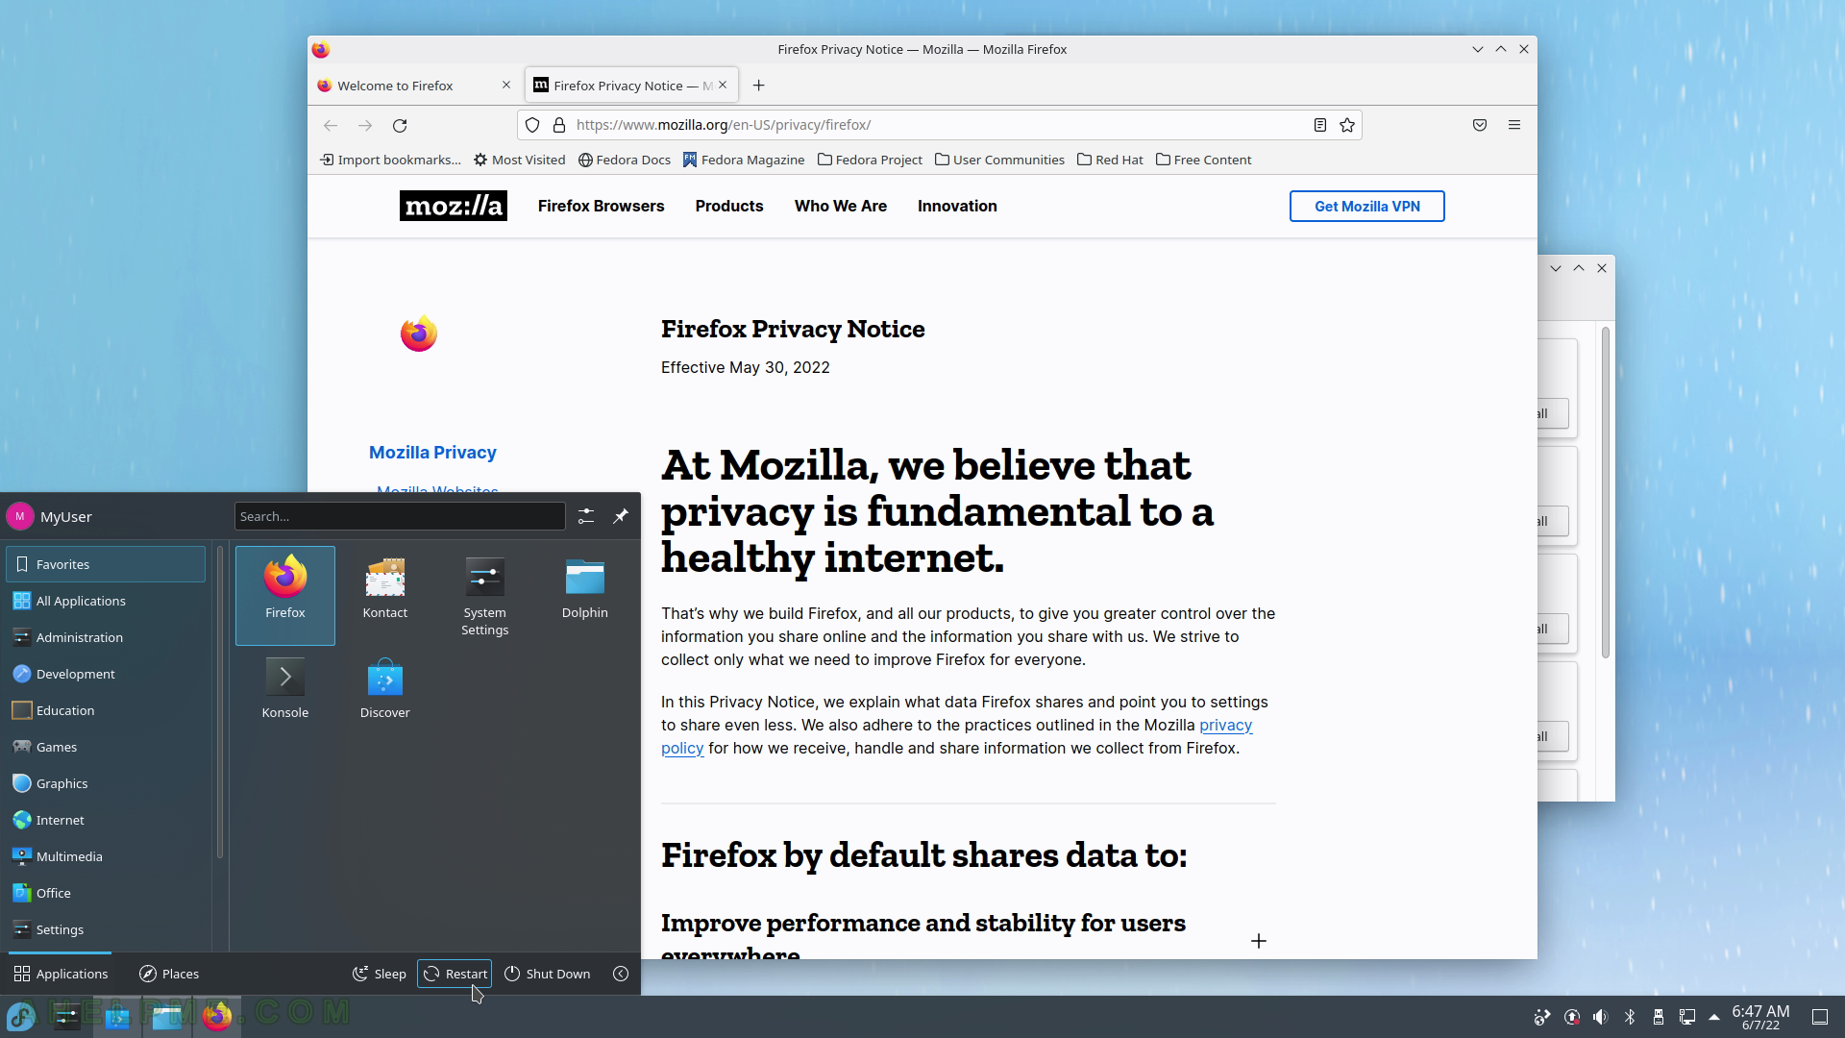Open the Education category

point(106,710)
